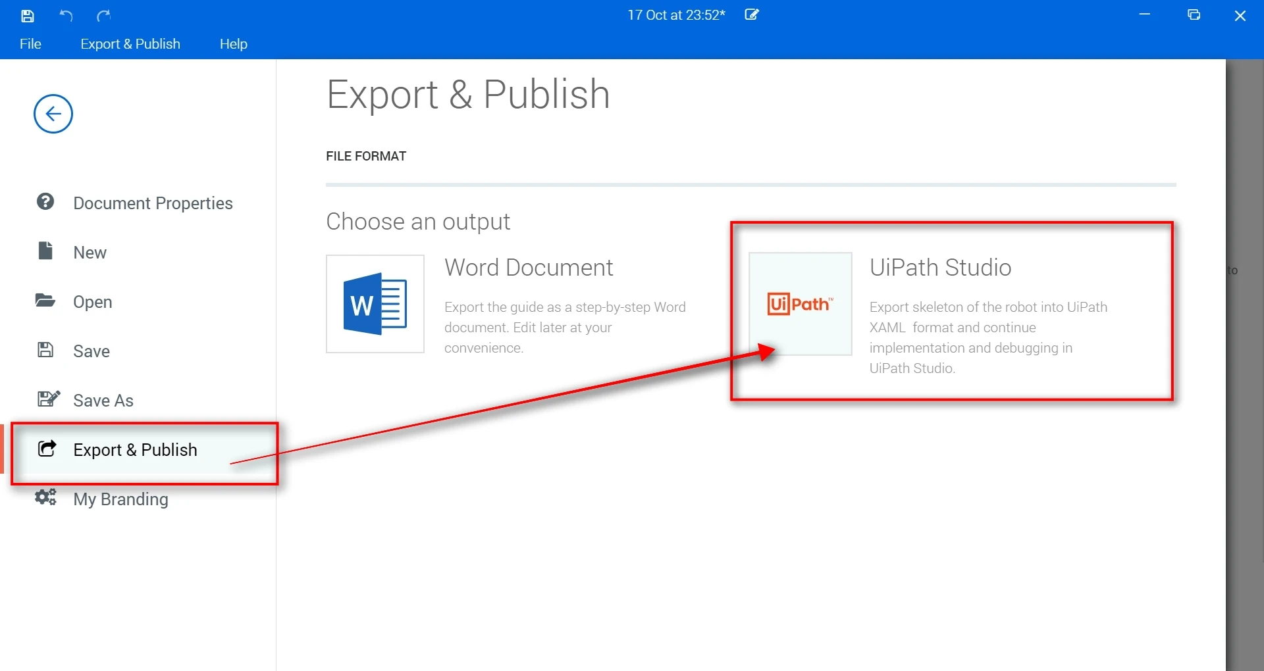Click the circular back arrow button
Viewport: 1264px width, 671px height.
[x=53, y=114]
